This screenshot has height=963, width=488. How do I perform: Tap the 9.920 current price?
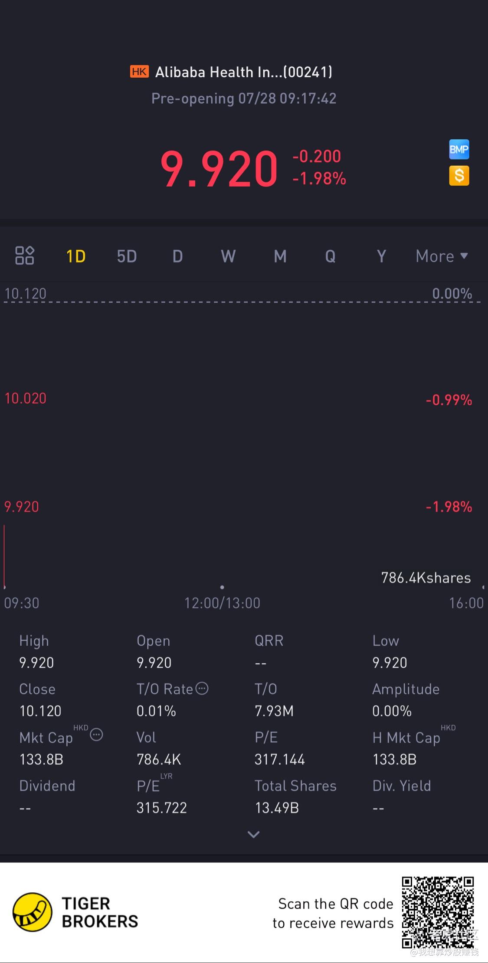[219, 169]
